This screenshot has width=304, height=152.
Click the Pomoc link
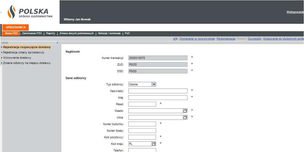241,39
